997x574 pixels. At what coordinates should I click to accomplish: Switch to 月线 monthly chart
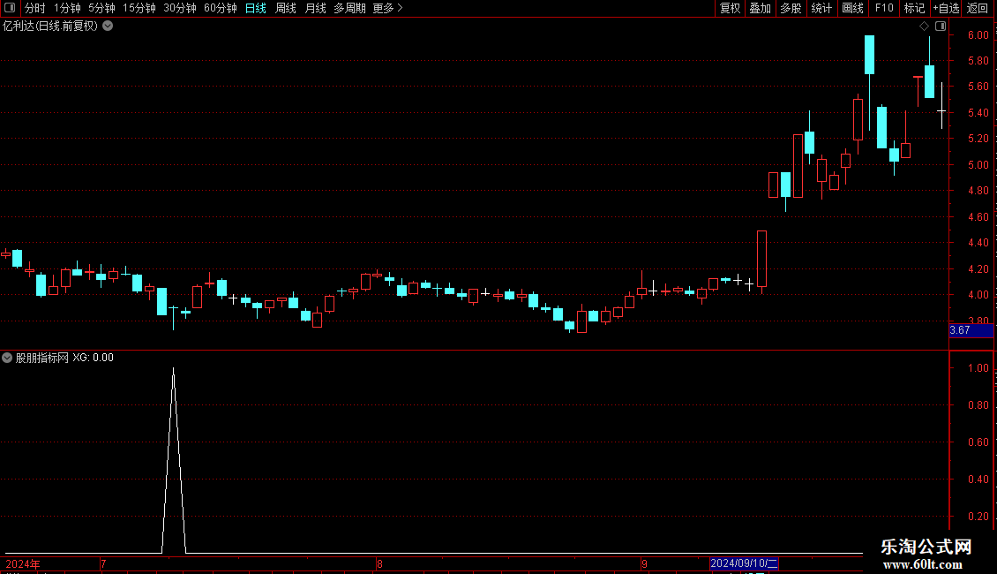click(x=315, y=8)
